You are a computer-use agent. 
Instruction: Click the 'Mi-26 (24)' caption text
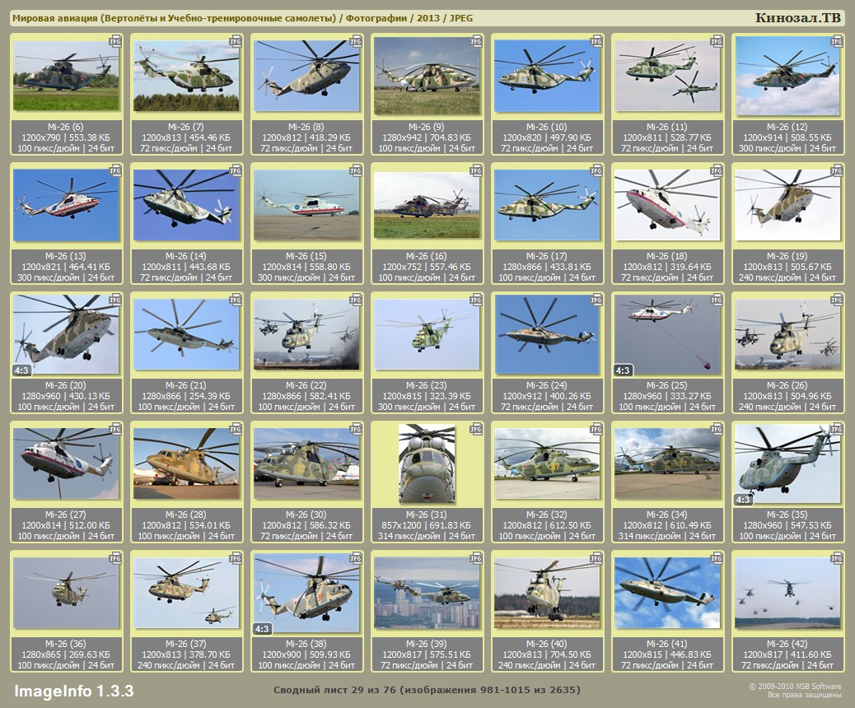pyautogui.click(x=547, y=384)
